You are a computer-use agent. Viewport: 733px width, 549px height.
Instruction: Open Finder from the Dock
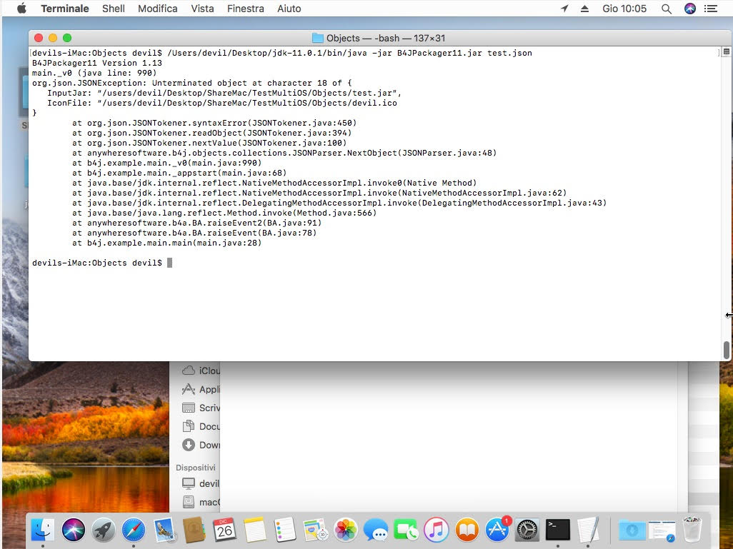click(x=43, y=530)
